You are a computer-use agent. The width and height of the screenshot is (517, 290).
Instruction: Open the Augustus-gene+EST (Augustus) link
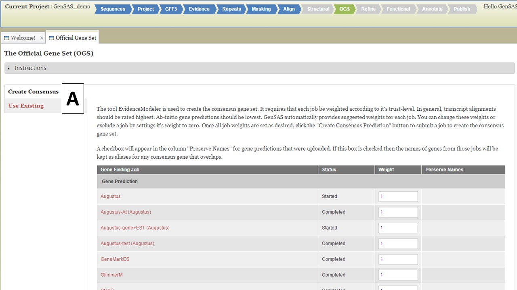click(135, 228)
